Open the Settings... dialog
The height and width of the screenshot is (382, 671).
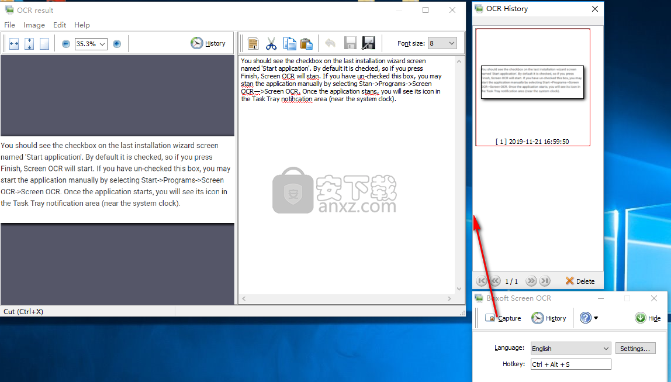point(635,348)
